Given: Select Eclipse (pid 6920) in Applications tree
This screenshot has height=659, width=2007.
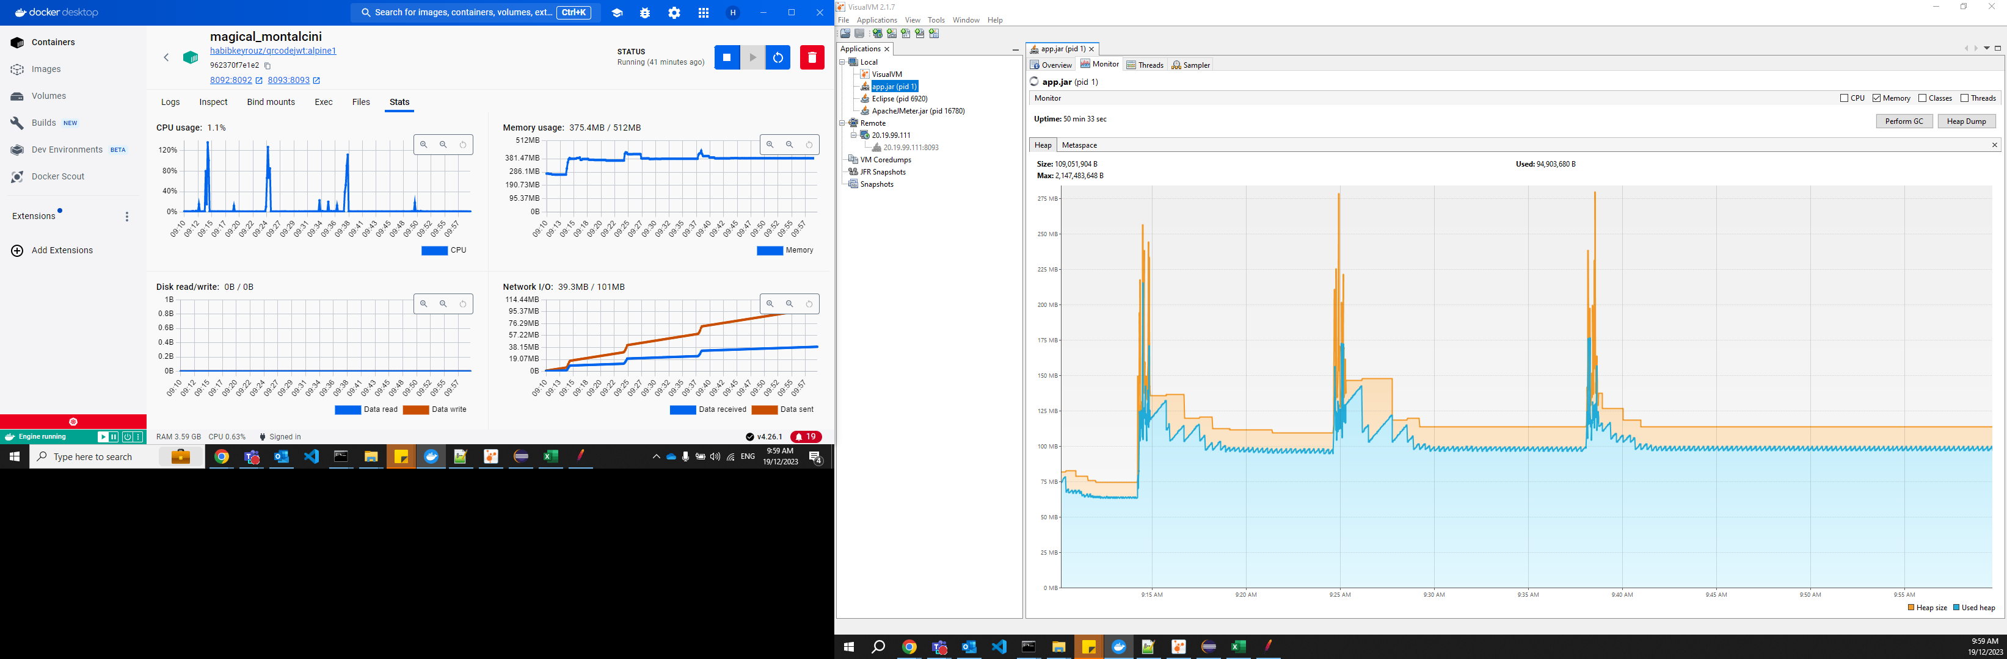Looking at the screenshot, I should (x=899, y=99).
